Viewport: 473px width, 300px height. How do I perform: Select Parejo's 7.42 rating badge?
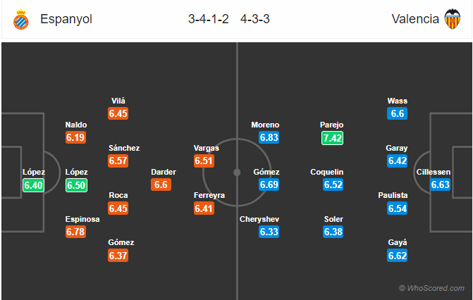point(332,138)
